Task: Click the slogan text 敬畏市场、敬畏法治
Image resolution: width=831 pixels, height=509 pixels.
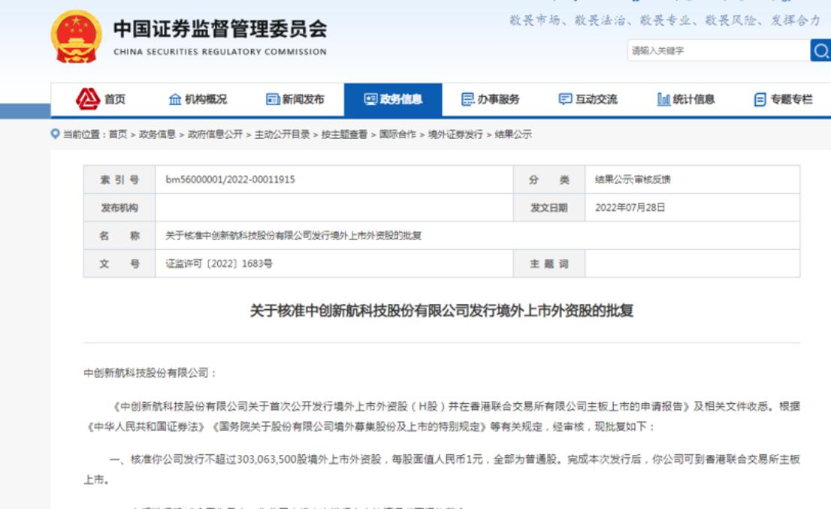Action: pyautogui.click(x=567, y=21)
